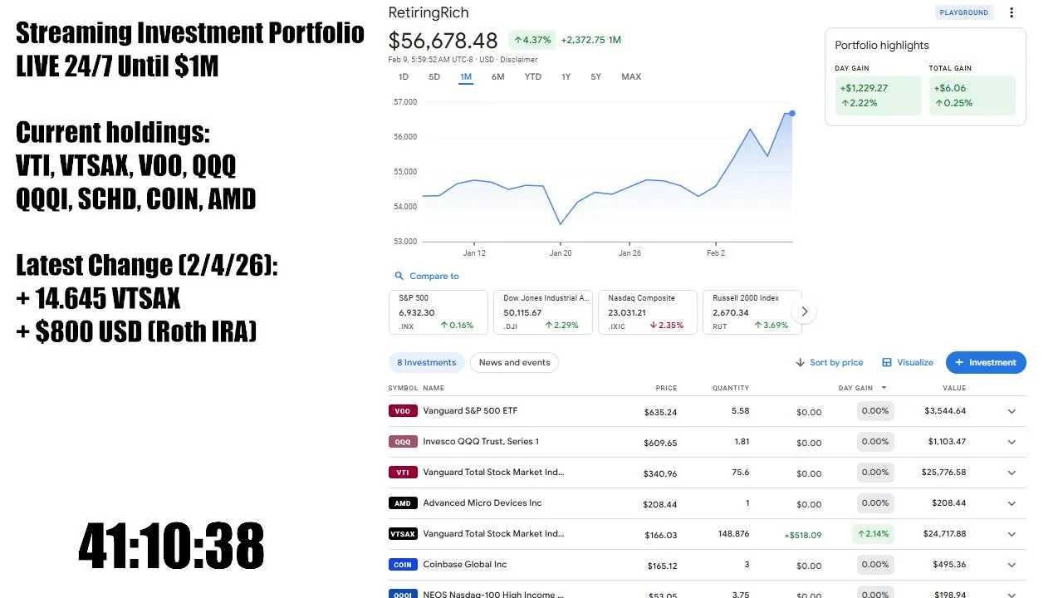Screen dimensions: 1063x598
Task: Open the three-dot portfolio options menu
Action: (1012, 12)
